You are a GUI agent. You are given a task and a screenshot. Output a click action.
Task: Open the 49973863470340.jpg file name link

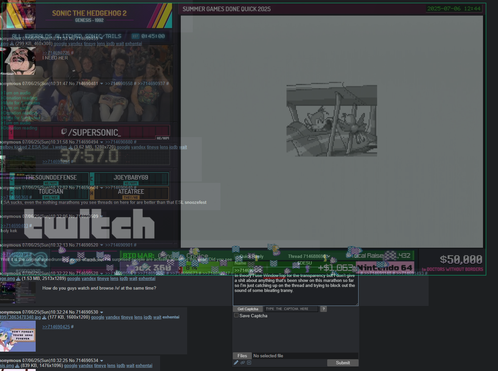tap(20, 317)
